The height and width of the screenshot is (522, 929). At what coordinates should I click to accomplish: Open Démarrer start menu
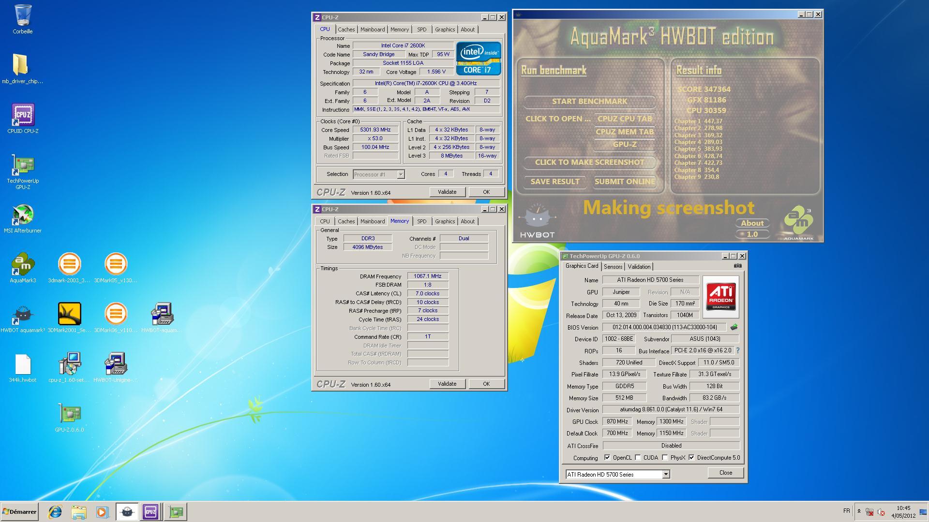[19, 512]
